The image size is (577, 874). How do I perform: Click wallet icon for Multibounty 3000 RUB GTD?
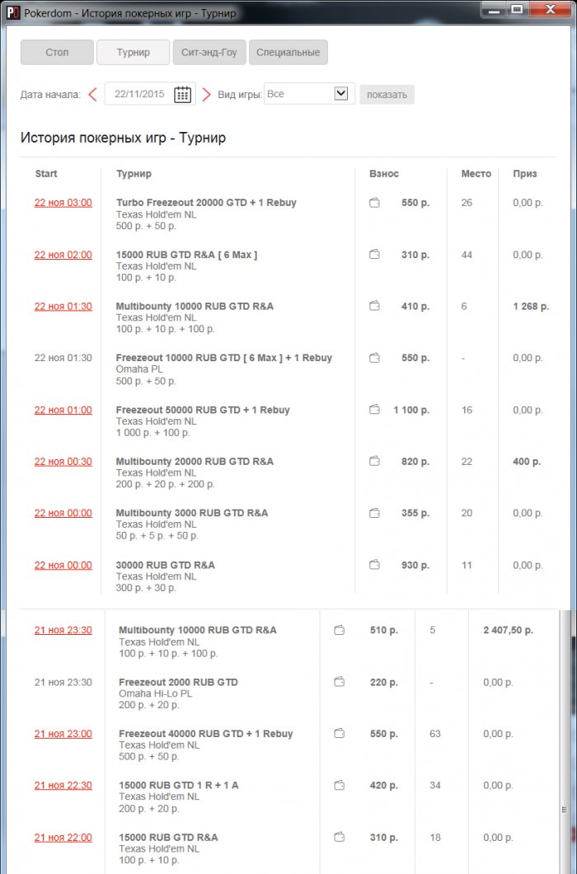point(374,513)
